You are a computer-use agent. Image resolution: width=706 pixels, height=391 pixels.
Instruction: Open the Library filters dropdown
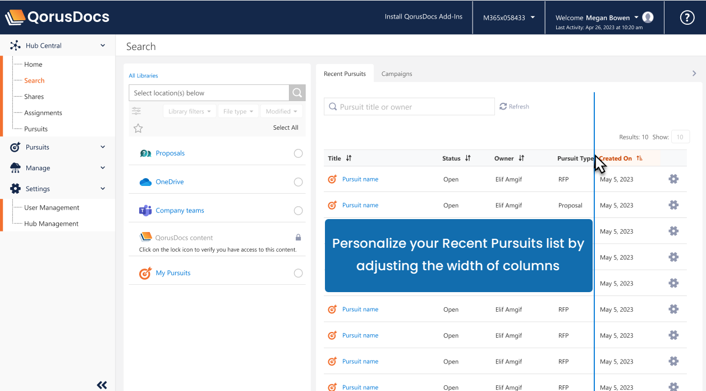[x=190, y=111]
